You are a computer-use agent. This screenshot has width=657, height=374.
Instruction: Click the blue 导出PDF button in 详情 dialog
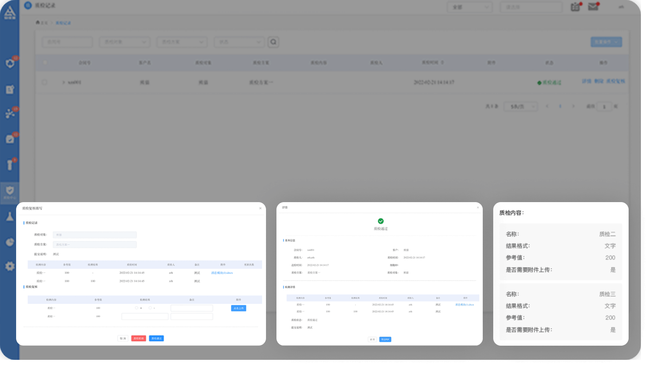pyautogui.click(x=385, y=340)
